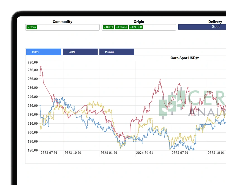This screenshot has width=226, height=185.
Task: Switch to the Premium chart tab
Action: [x=117, y=52]
